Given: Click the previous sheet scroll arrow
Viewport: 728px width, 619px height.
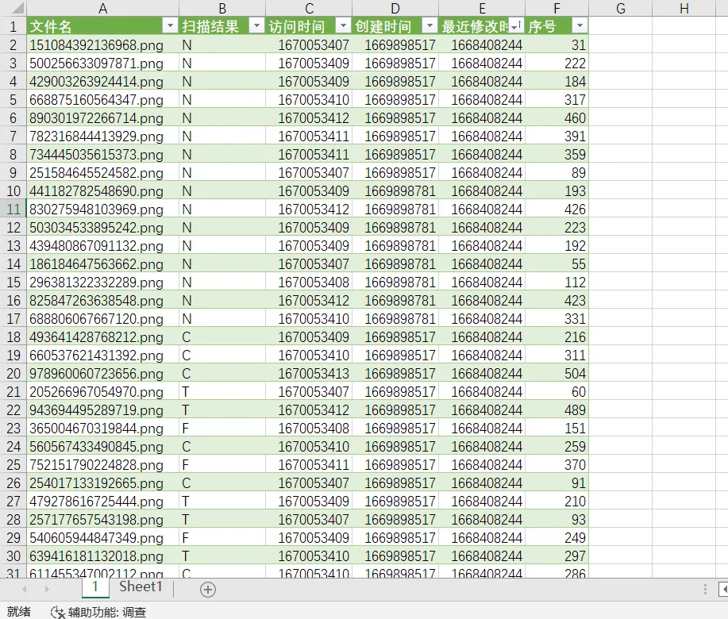Looking at the screenshot, I should tap(24, 589).
